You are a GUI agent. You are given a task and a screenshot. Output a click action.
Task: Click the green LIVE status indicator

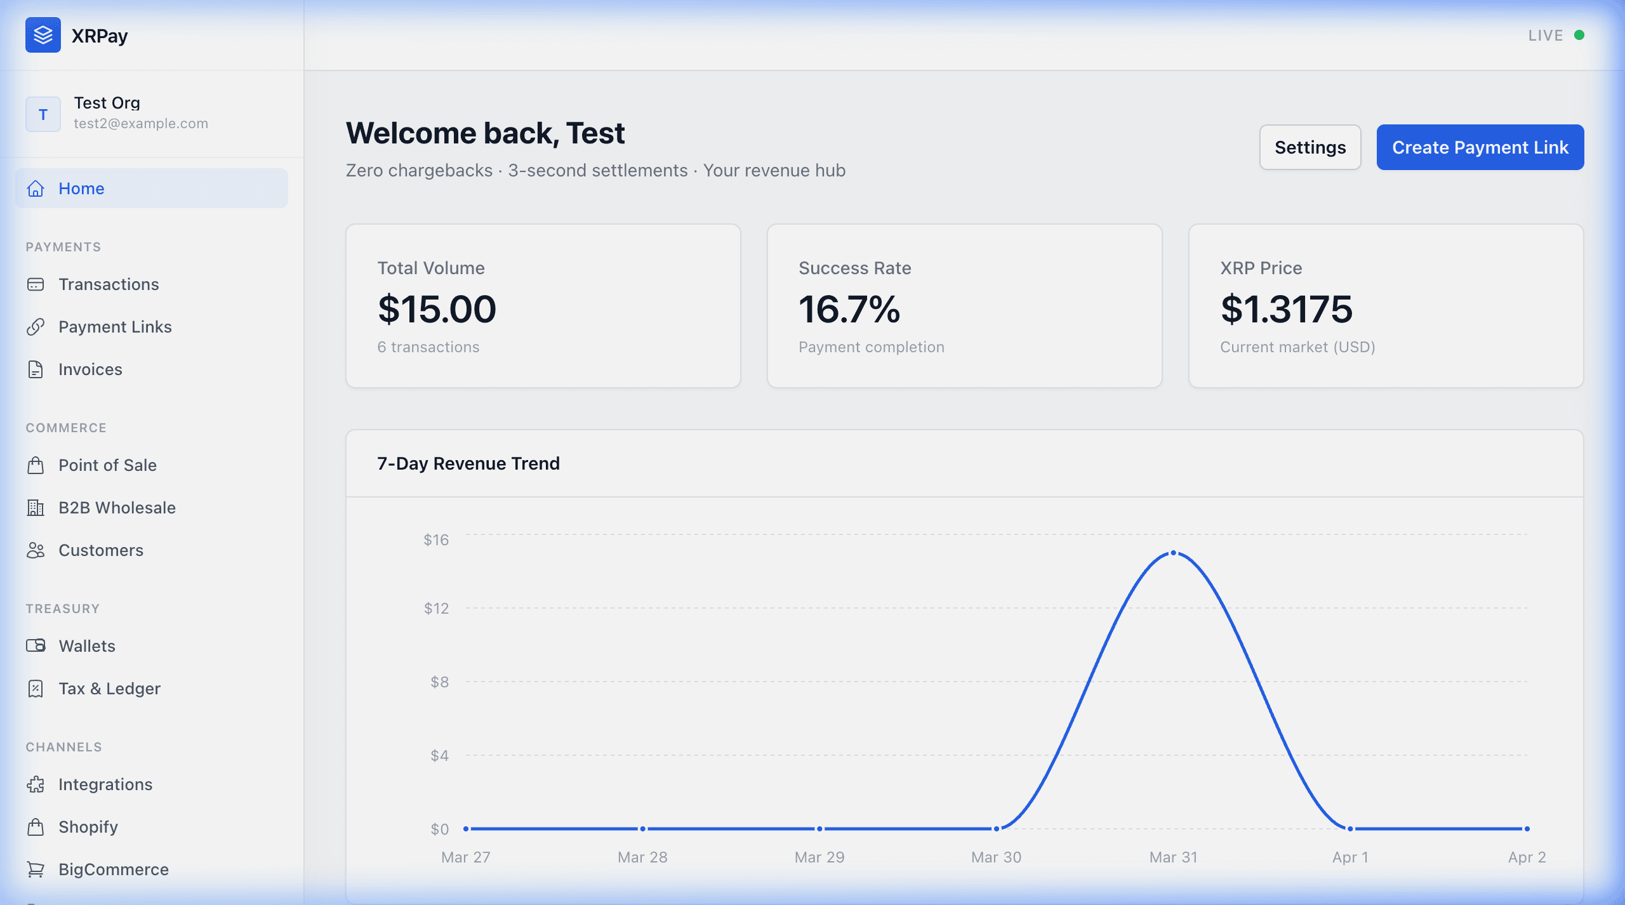point(1579,35)
